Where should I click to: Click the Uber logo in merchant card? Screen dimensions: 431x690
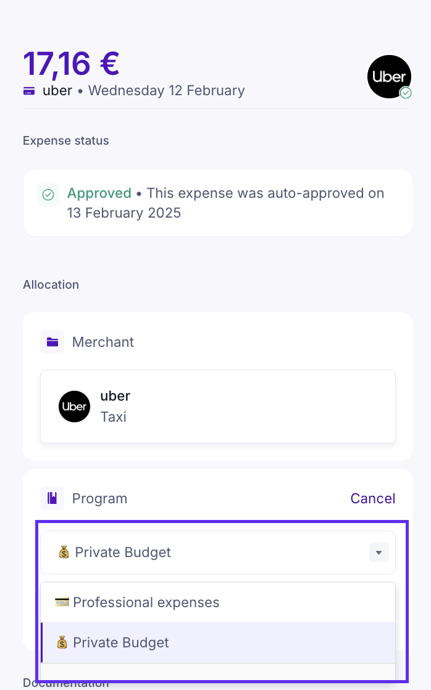pos(74,406)
